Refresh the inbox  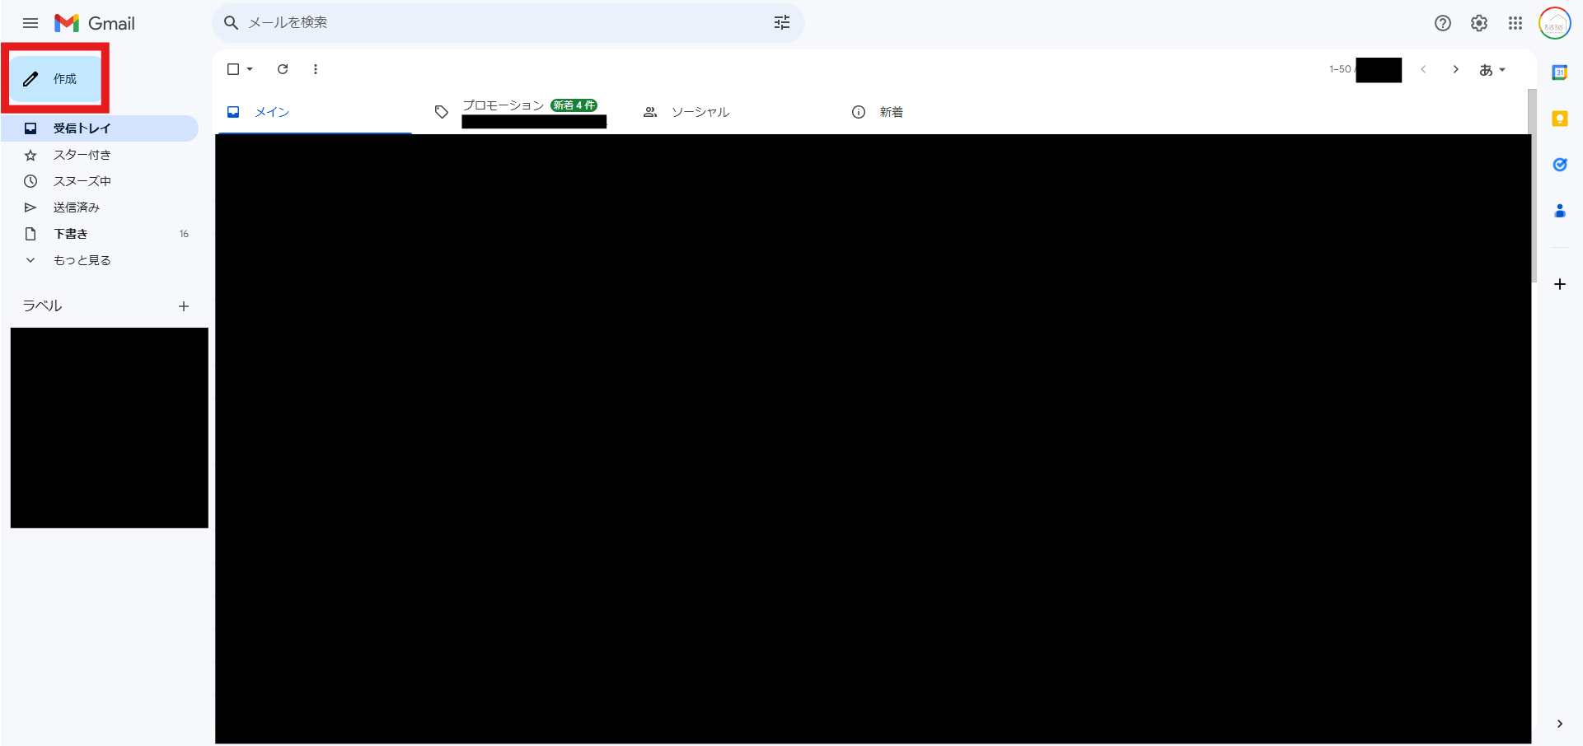pos(283,69)
